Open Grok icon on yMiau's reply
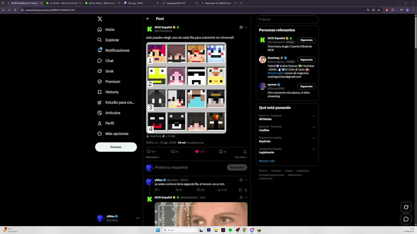Screen dimensions: 417x234 point(241,180)
